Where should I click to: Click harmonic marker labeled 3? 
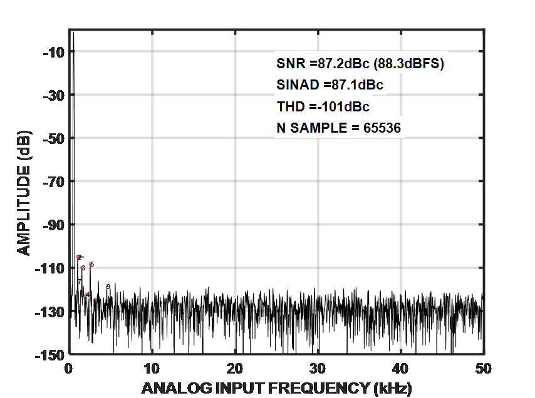tap(83, 268)
